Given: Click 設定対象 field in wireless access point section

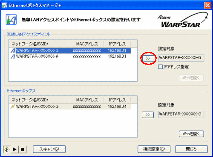Looking at the screenshot, I should pyautogui.click(x=181, y=58).
